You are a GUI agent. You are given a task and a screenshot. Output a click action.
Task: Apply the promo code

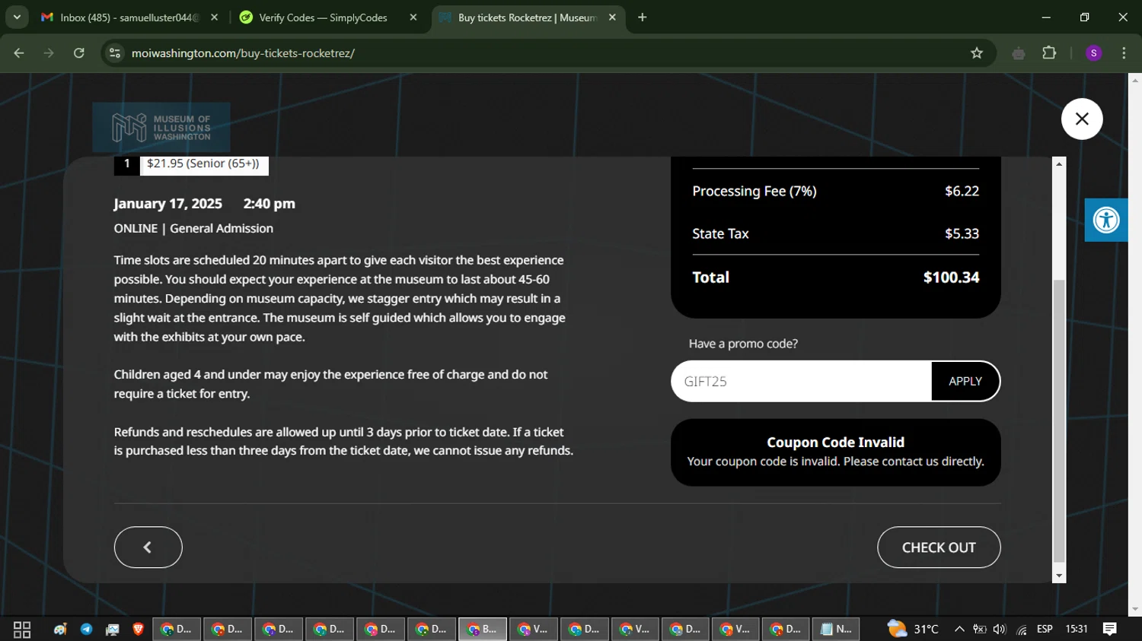965,381
